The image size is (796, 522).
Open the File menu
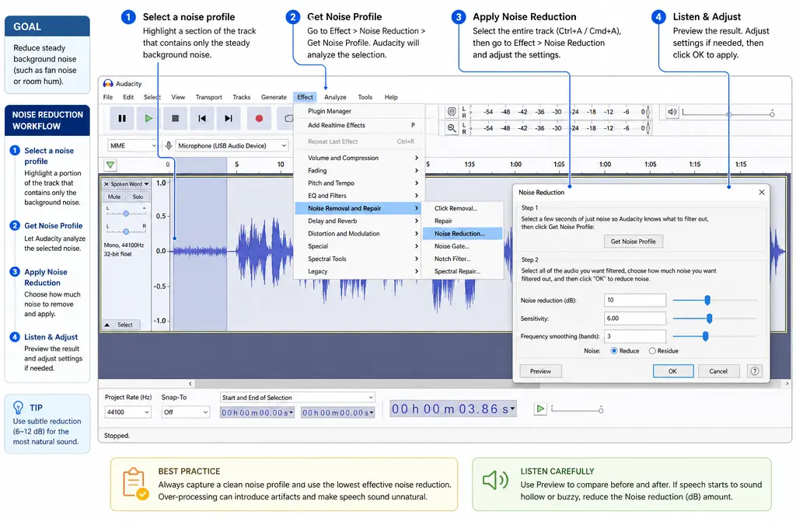(x=108, y=97)
